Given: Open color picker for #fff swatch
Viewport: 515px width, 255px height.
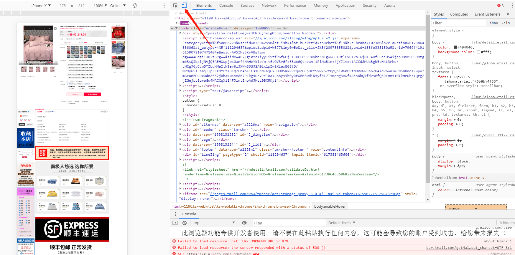Looking at the screenshot, I should 478,52.
